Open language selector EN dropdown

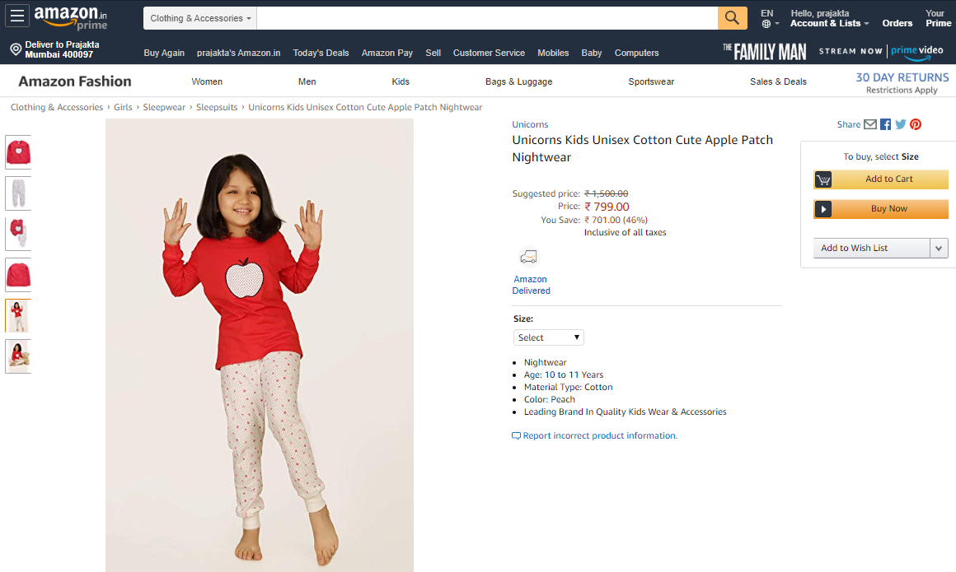pos(767,18)
